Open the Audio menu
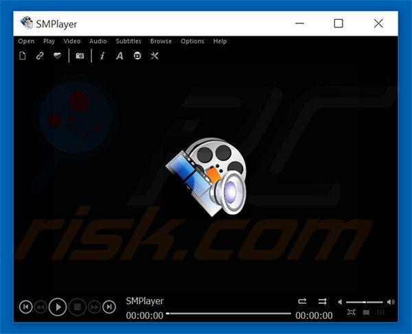This screenshot has width=412, height=334. (x=98, y=41)
